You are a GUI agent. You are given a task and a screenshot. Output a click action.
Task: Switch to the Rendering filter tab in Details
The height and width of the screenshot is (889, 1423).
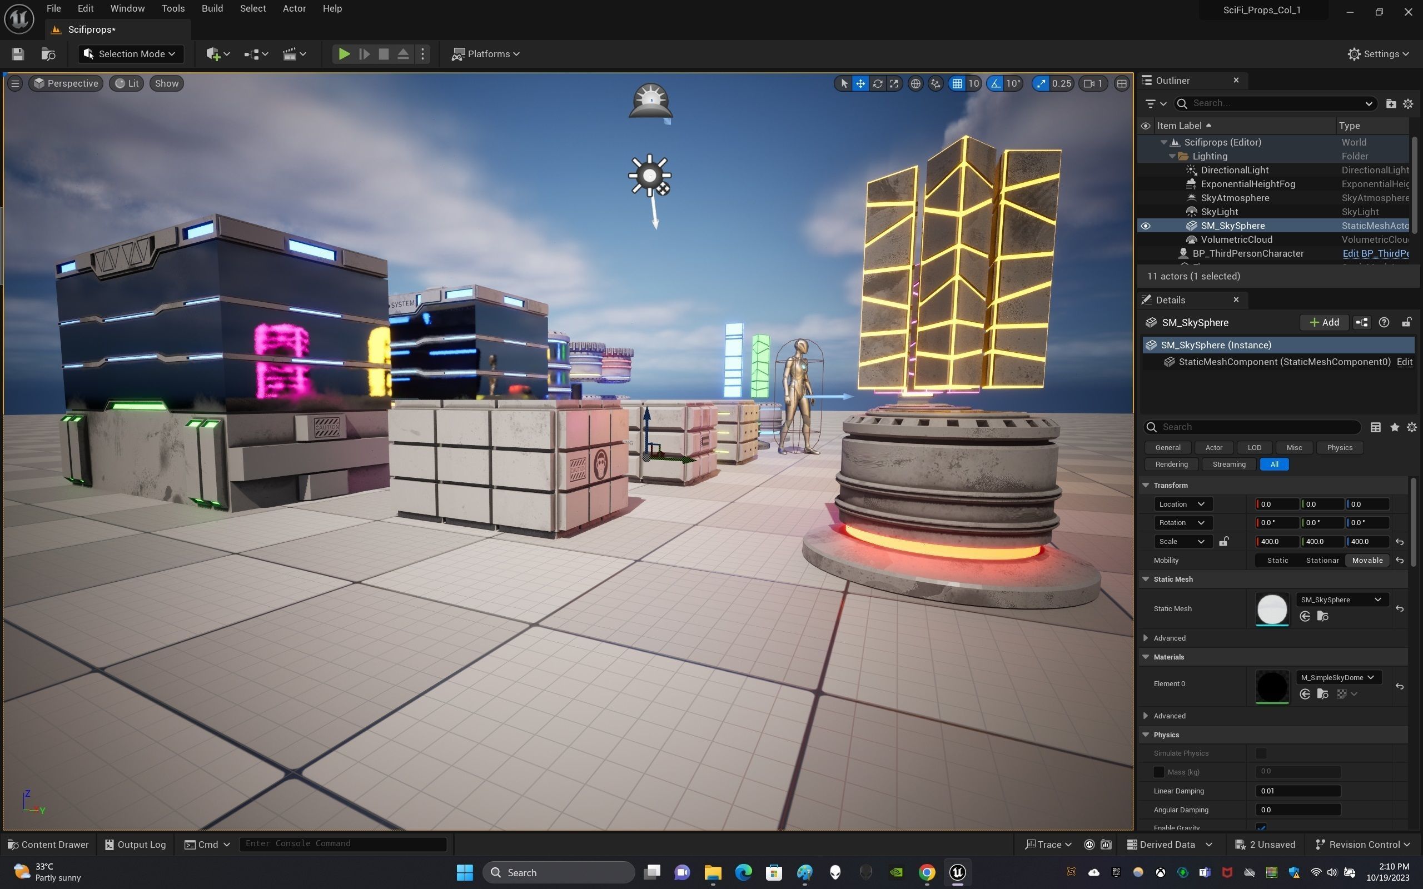click(x=1171, y=465)
